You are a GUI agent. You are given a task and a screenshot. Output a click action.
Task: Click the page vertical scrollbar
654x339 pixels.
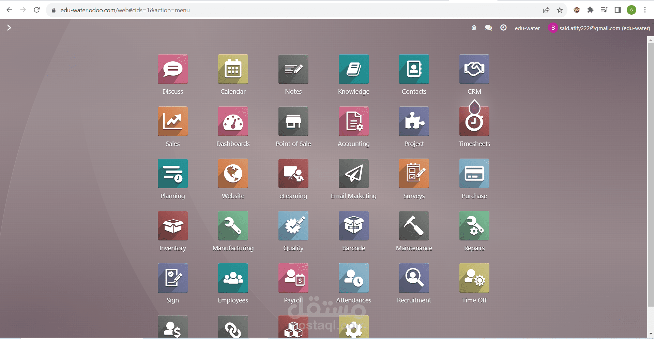[651, 175]
